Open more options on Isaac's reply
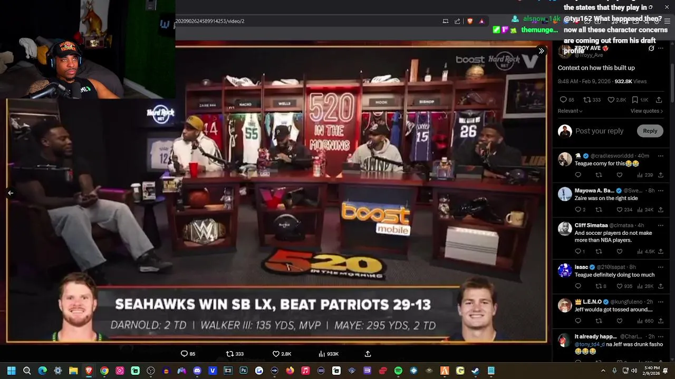Screen dimensions: 675x379 661,267
